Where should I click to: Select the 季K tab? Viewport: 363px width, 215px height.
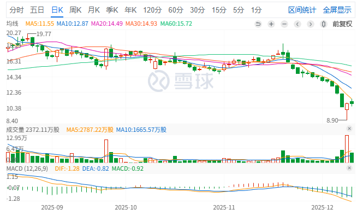[x=112, y=10]
